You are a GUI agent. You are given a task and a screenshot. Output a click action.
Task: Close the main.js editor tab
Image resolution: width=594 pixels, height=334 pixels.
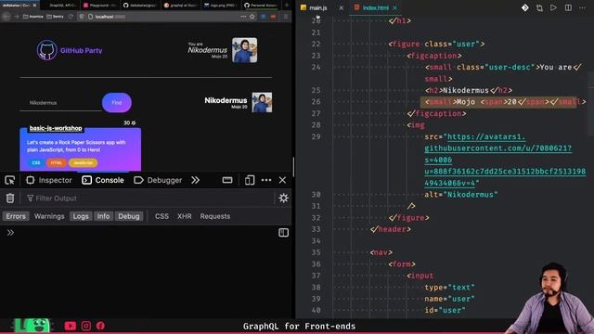pyautogui.click(x=341, y=7)
